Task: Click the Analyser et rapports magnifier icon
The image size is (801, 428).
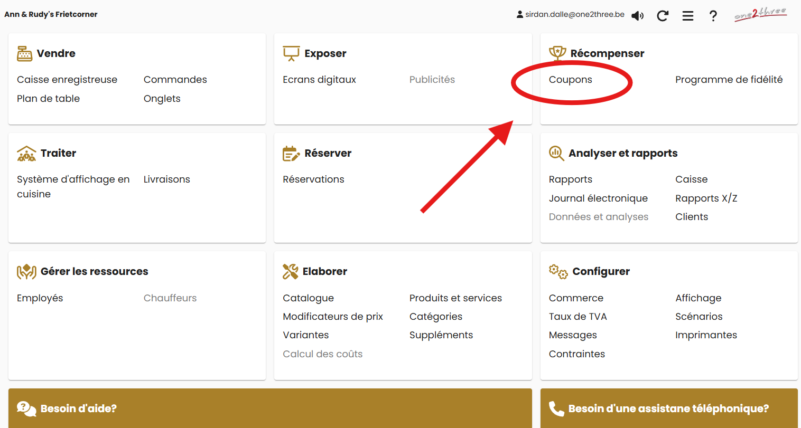Action: [x=556, y=153]
